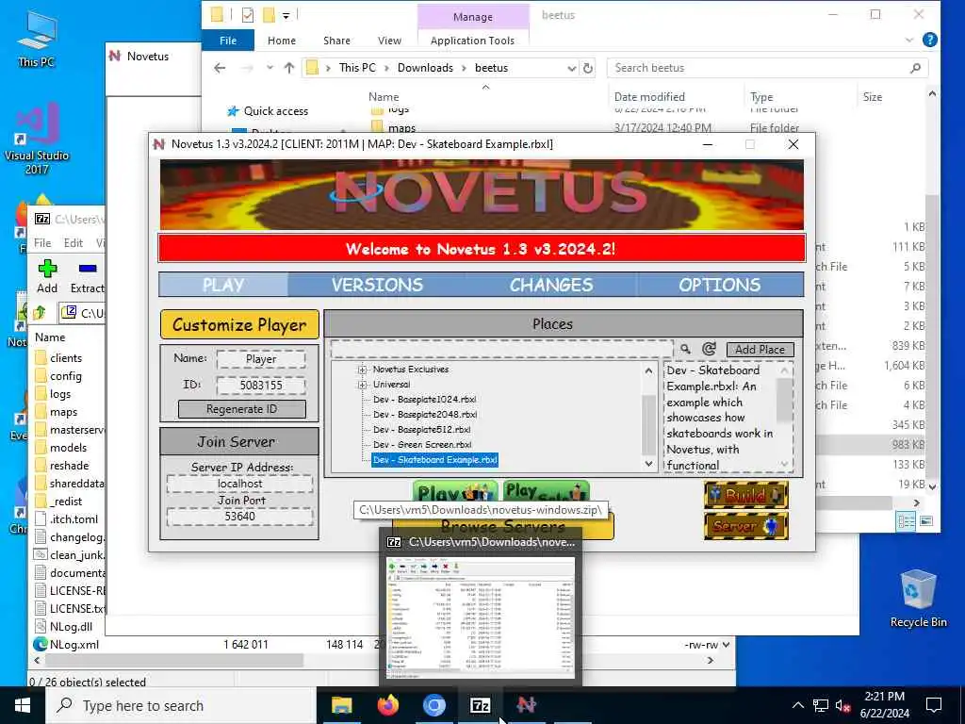
Task: Open the Application Tools tab in Explorer
Action: tap(473, 41)
